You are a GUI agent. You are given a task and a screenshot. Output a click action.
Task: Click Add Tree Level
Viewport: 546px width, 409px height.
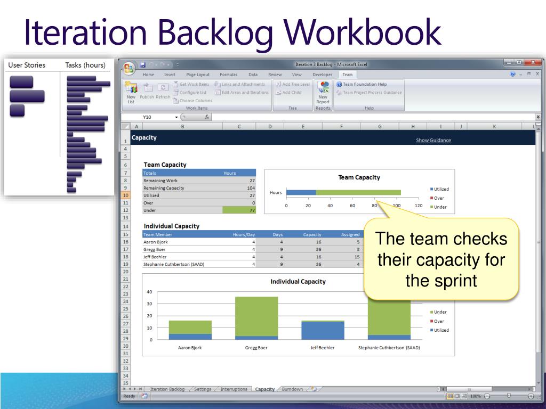[293, 84]
